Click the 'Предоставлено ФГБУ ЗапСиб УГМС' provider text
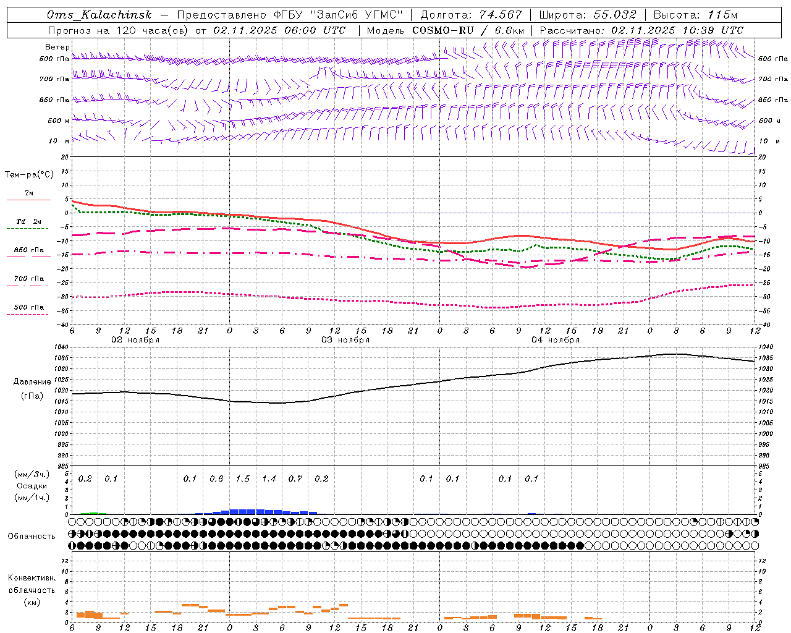Viewport: 791px width, 633px height. click(290, 15)
